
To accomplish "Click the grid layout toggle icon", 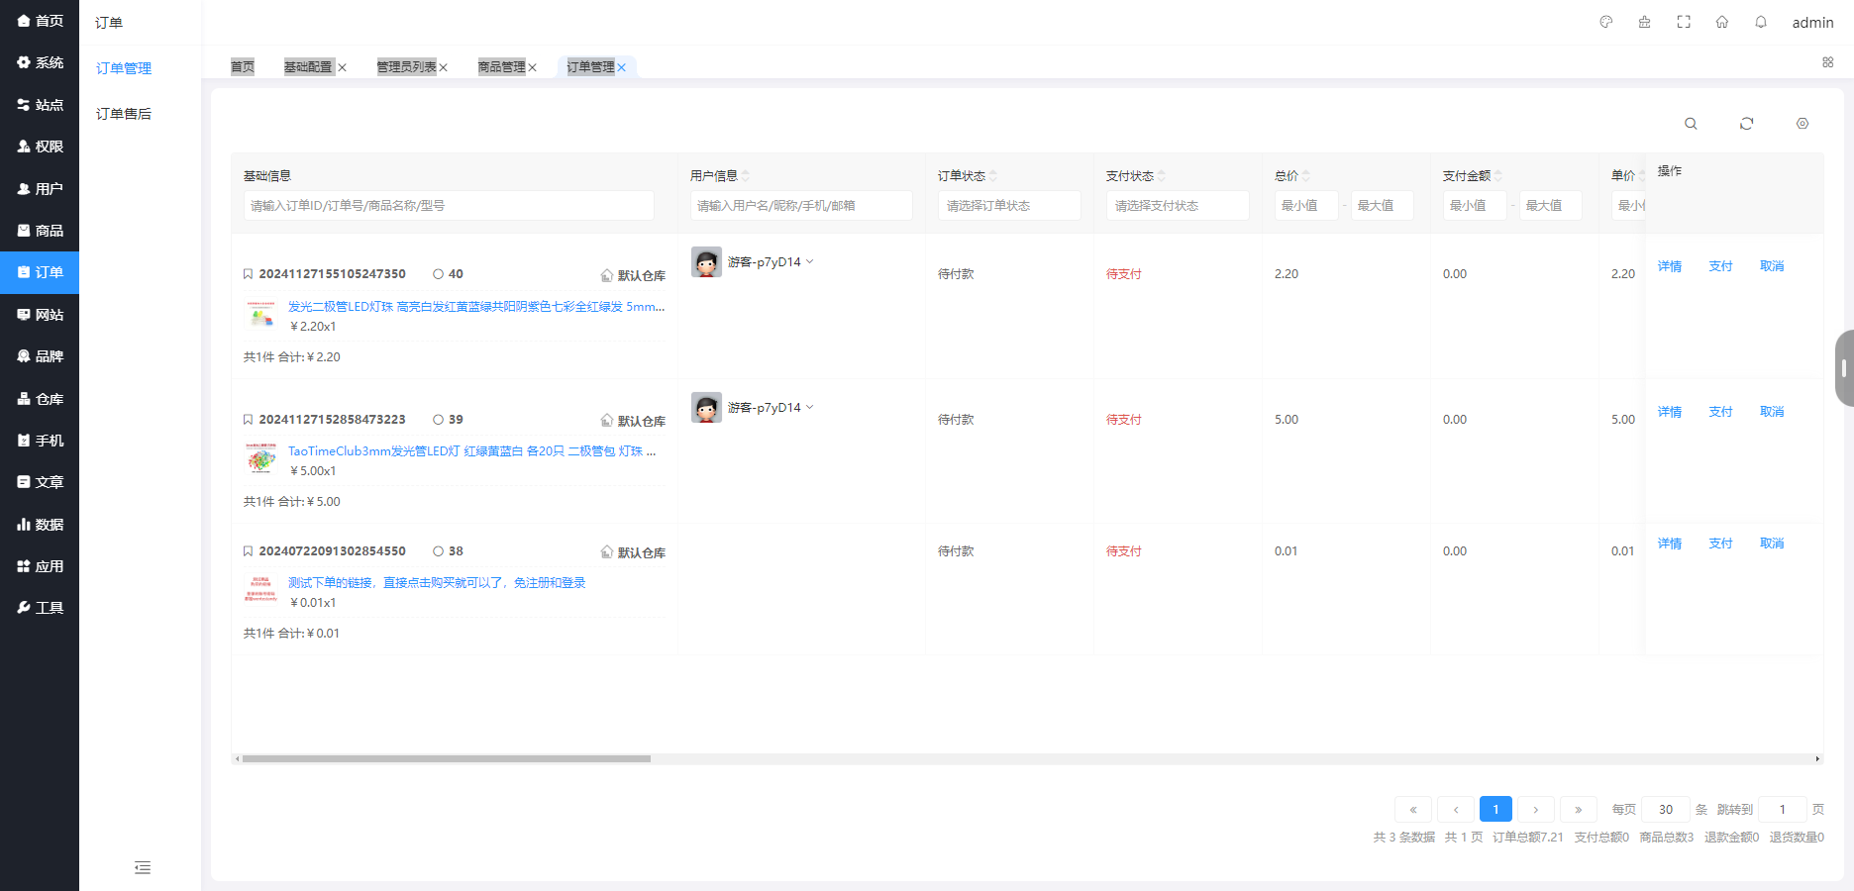I will point(1827,62).
